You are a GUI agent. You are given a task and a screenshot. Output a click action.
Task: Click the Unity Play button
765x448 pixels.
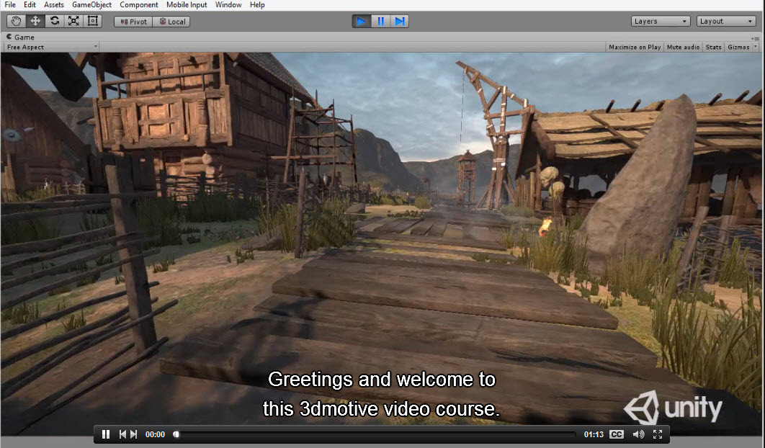click(362, 22)
